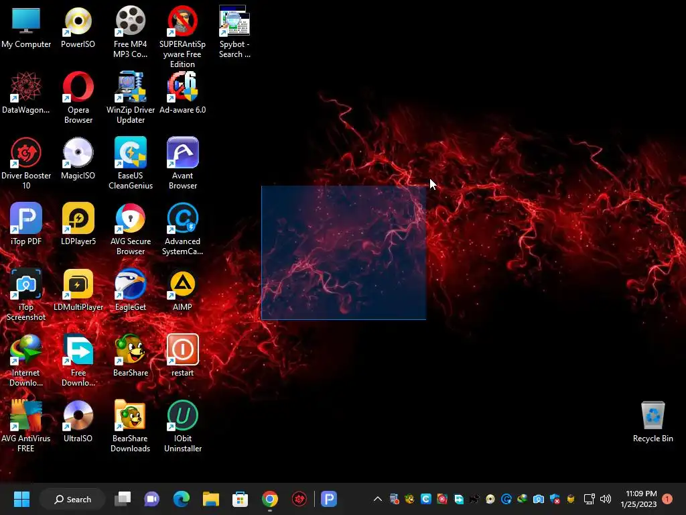Expand the hidden system tray icons
This screenshot has height=515, width=686.
[x=378, y=499]
